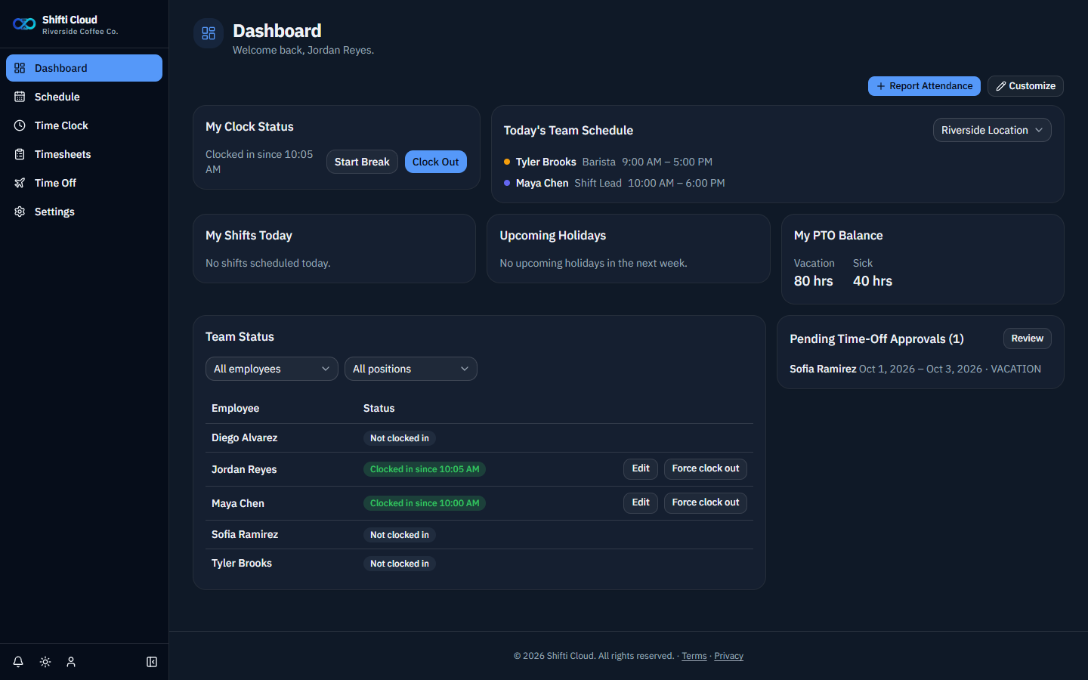Click the Time Clock icon in sidebar

click(x=20, y=125)
